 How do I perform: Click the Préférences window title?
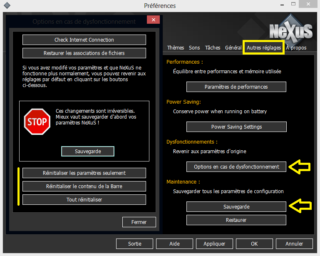160,6
